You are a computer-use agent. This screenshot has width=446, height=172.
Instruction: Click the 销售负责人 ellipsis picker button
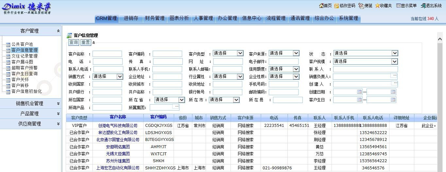(x=395, y=76)
